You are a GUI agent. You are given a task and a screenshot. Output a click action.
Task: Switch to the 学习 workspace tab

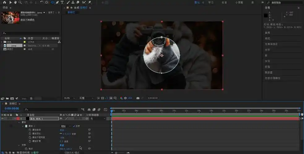click(x=211, y=2)
